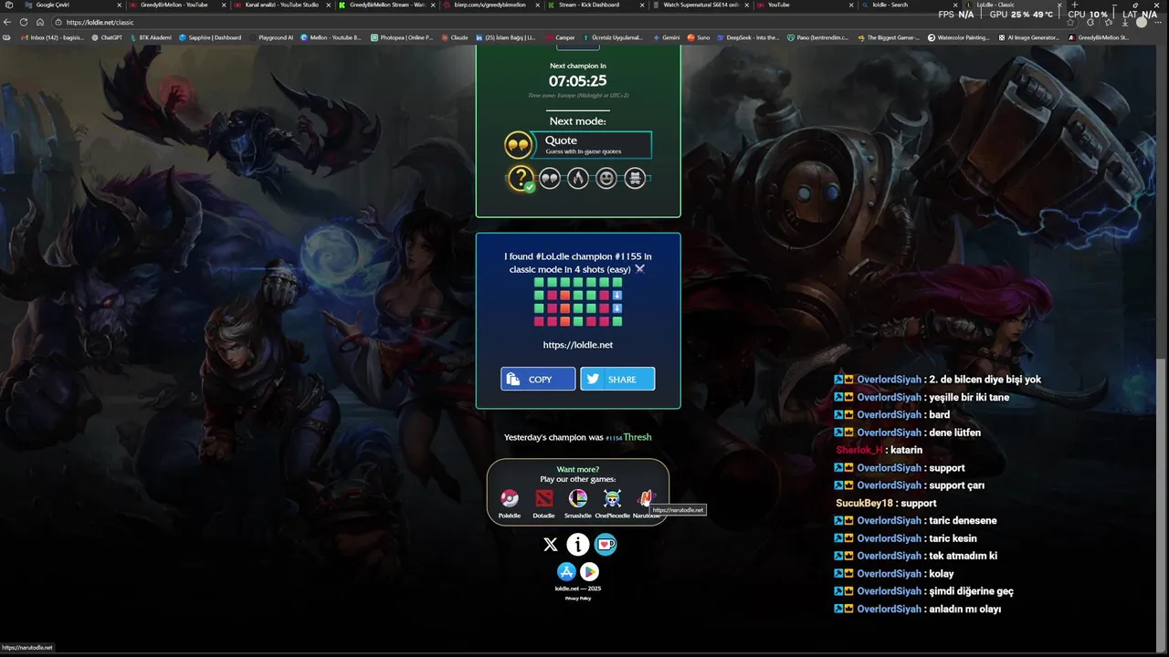This screenshot has width=1169, height=657.
Task: Open the Watercolor Painting bookmark
Action: point(958,37)
